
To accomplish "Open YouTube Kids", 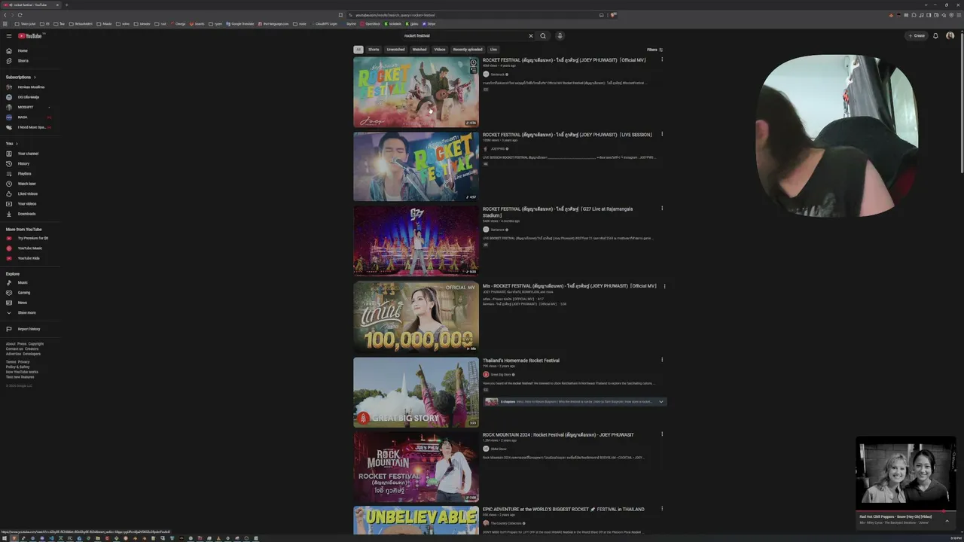I will (30, 258).
